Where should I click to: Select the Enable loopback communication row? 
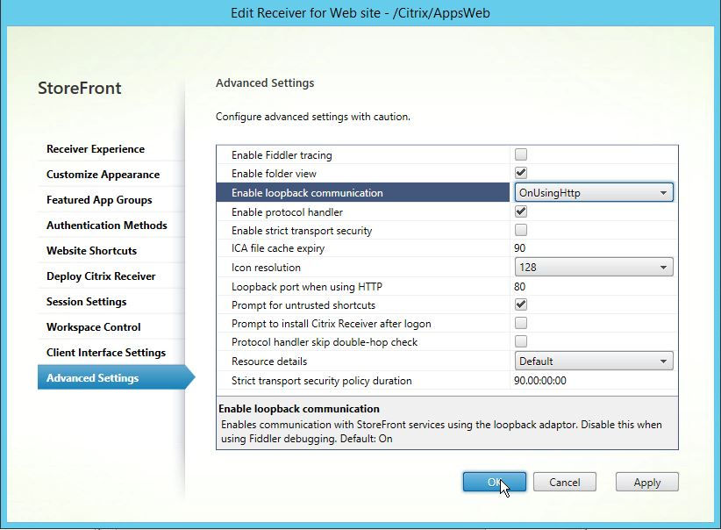coord(363,192)
